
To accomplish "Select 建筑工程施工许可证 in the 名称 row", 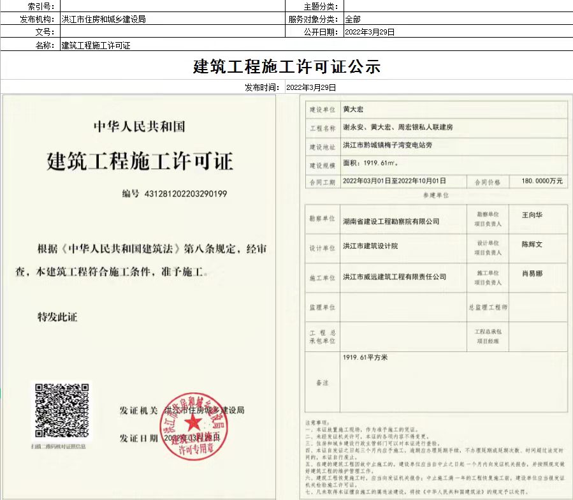I will point(96,45).
